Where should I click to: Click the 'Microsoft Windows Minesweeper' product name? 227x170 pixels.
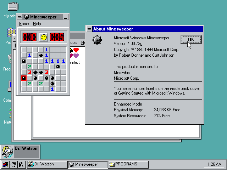[142, 38]
